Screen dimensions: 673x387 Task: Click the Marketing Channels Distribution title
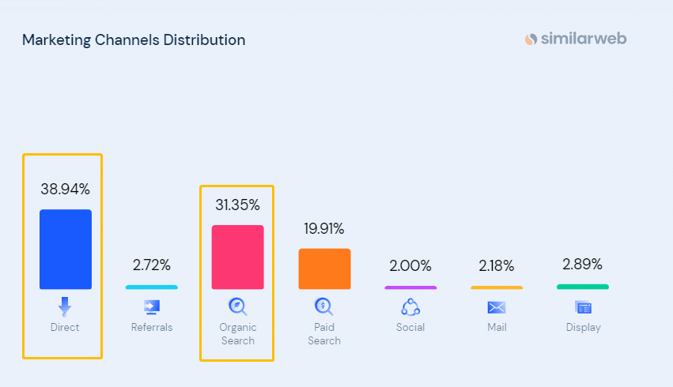[x=134, y=39]
